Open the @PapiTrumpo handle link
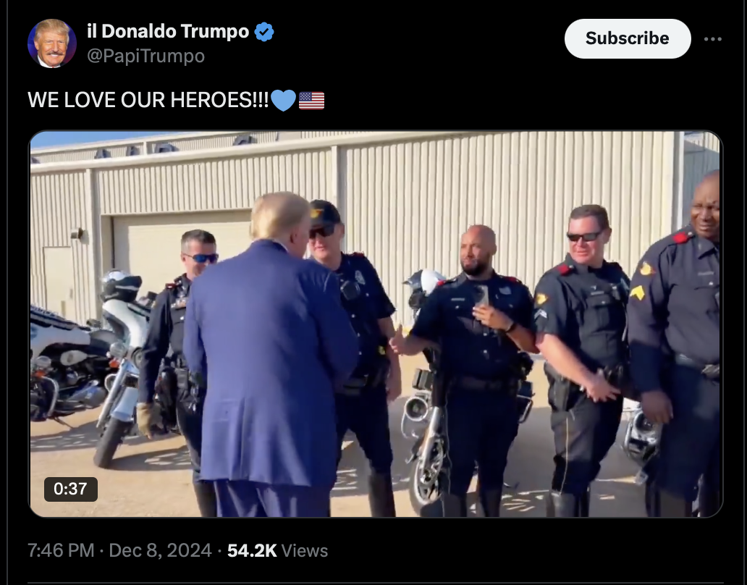 (x=145, y=56)
